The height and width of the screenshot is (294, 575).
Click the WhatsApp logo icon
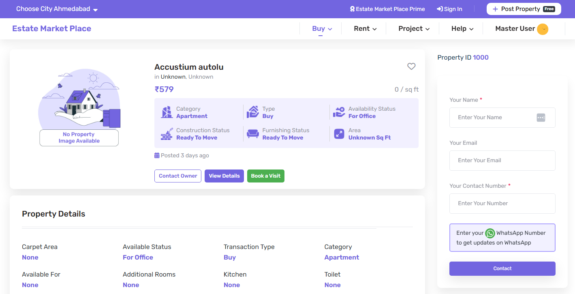(x=490, y=233)
